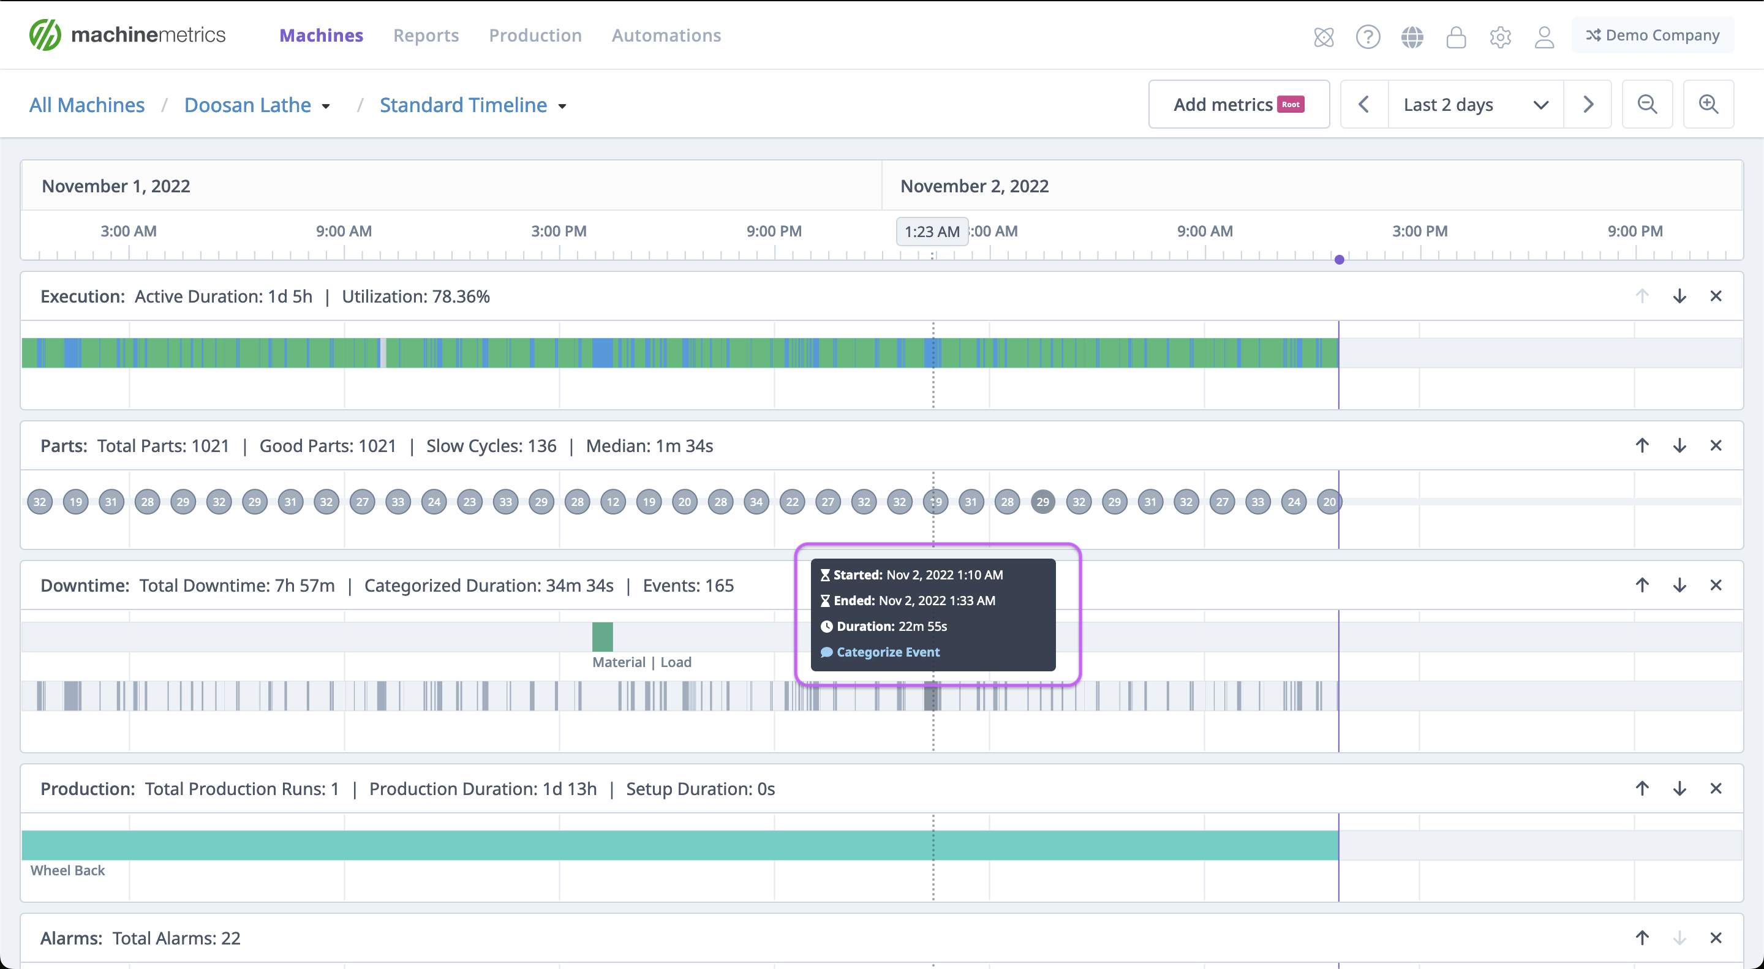The height and width of the screenshot is (969, 1764).
Task: Remove the Downtime panel with its X
Action: [1717, 585]
